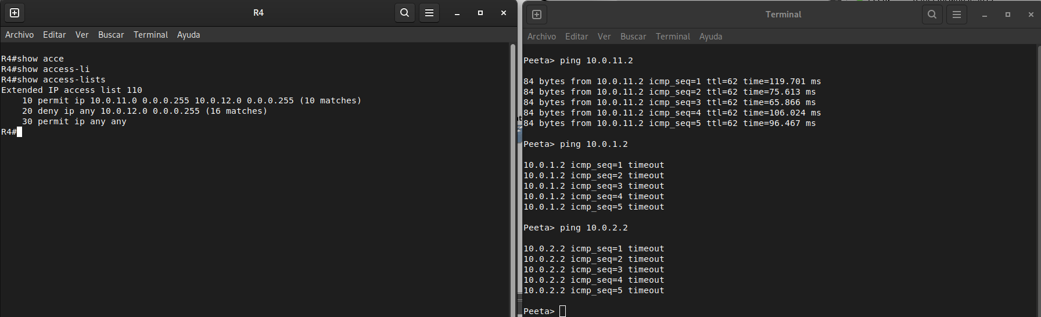Close the R4 terminal window
The image size is (1041, 317).
pyautogui.click(x=504, y=13)
